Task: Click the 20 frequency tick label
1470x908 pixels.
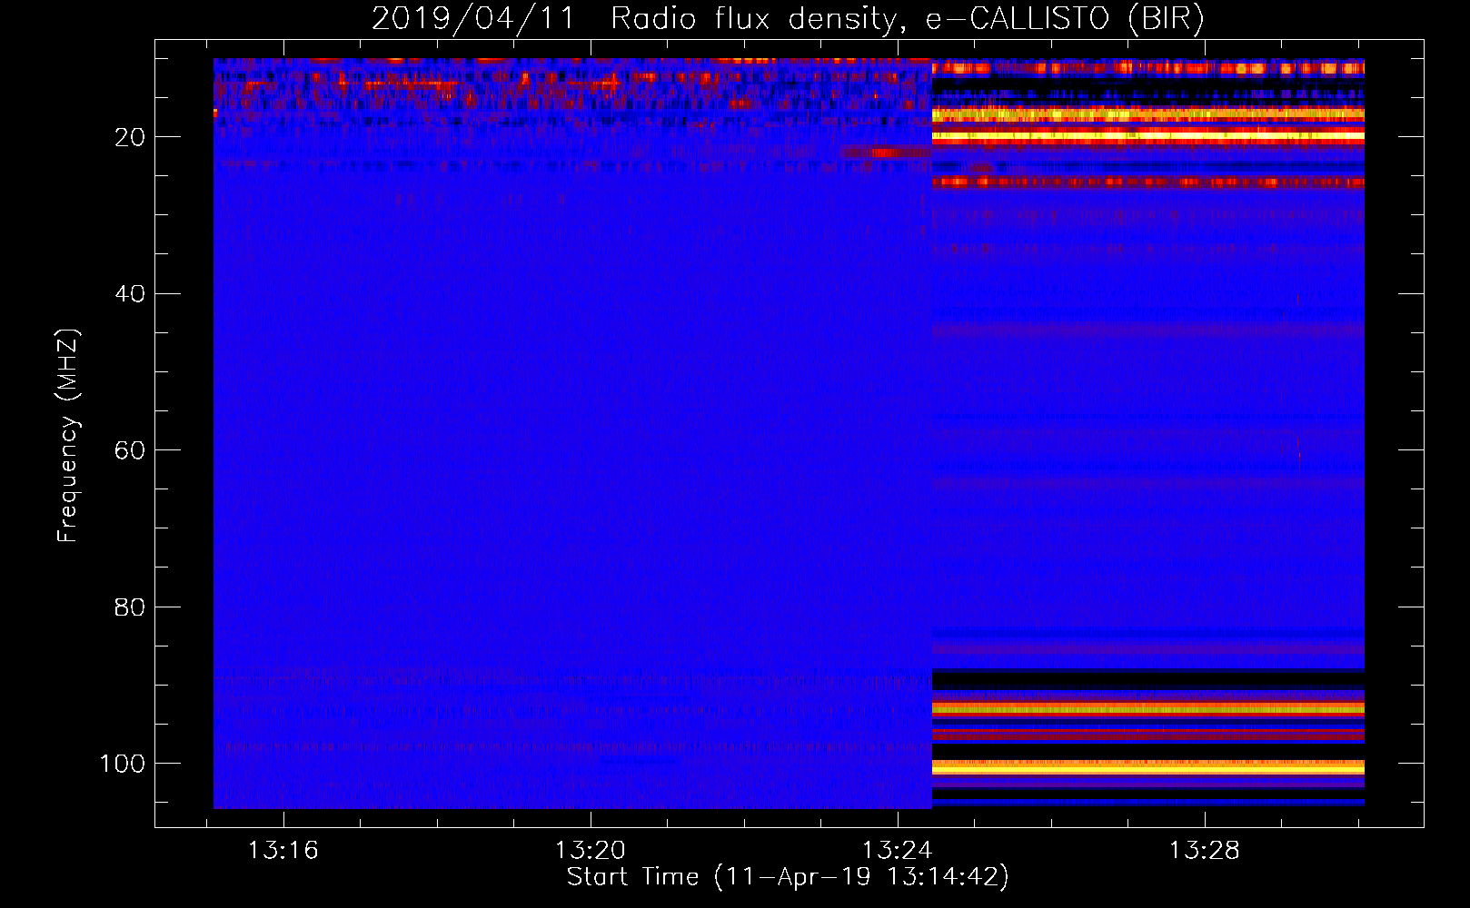Action: point(130,137)
